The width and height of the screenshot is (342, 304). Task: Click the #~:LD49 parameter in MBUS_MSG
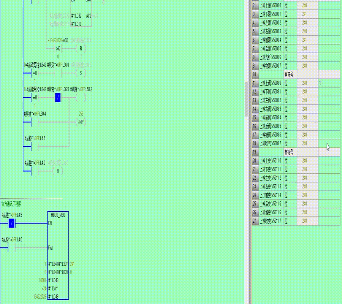coord(54,297)
